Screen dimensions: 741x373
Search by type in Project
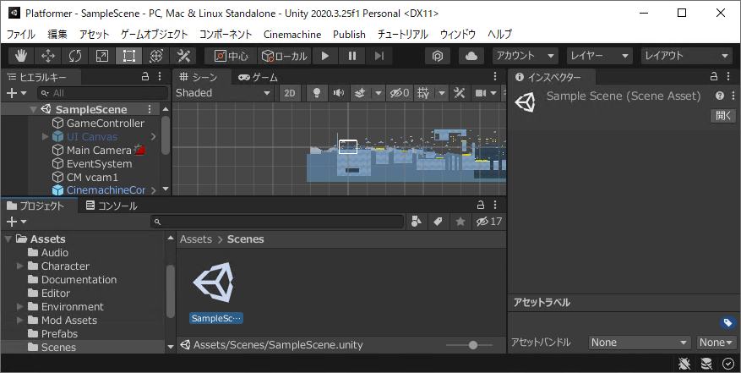pos(417,222)
